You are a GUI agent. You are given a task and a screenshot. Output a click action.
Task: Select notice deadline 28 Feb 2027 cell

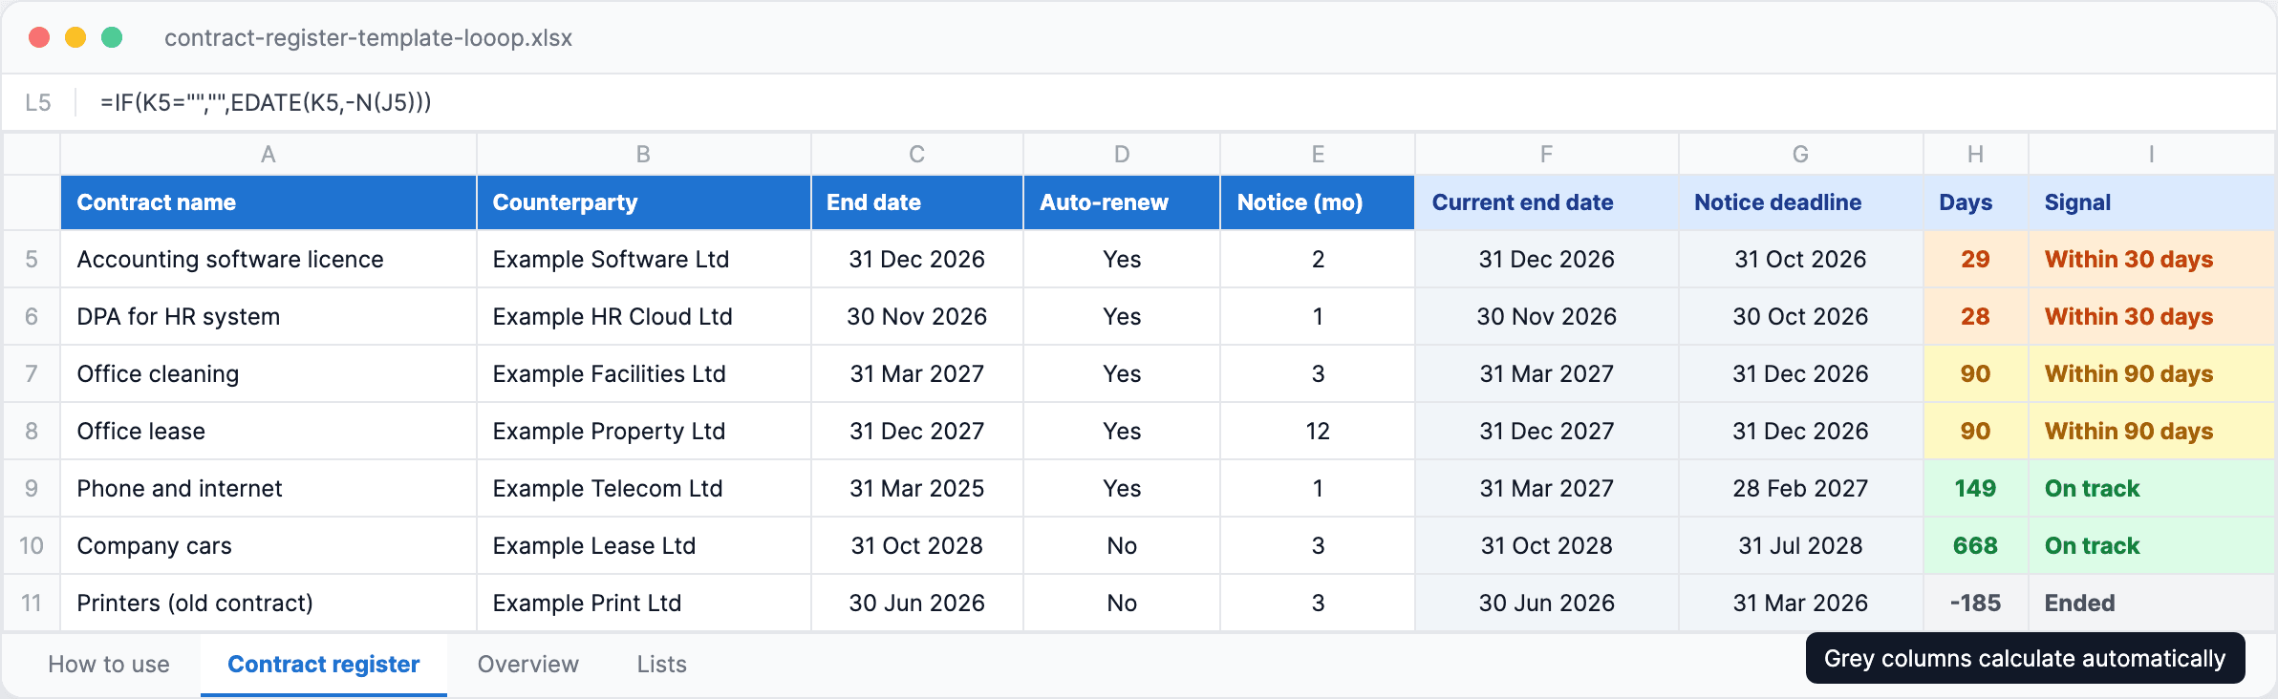[x=1800, y=488]
